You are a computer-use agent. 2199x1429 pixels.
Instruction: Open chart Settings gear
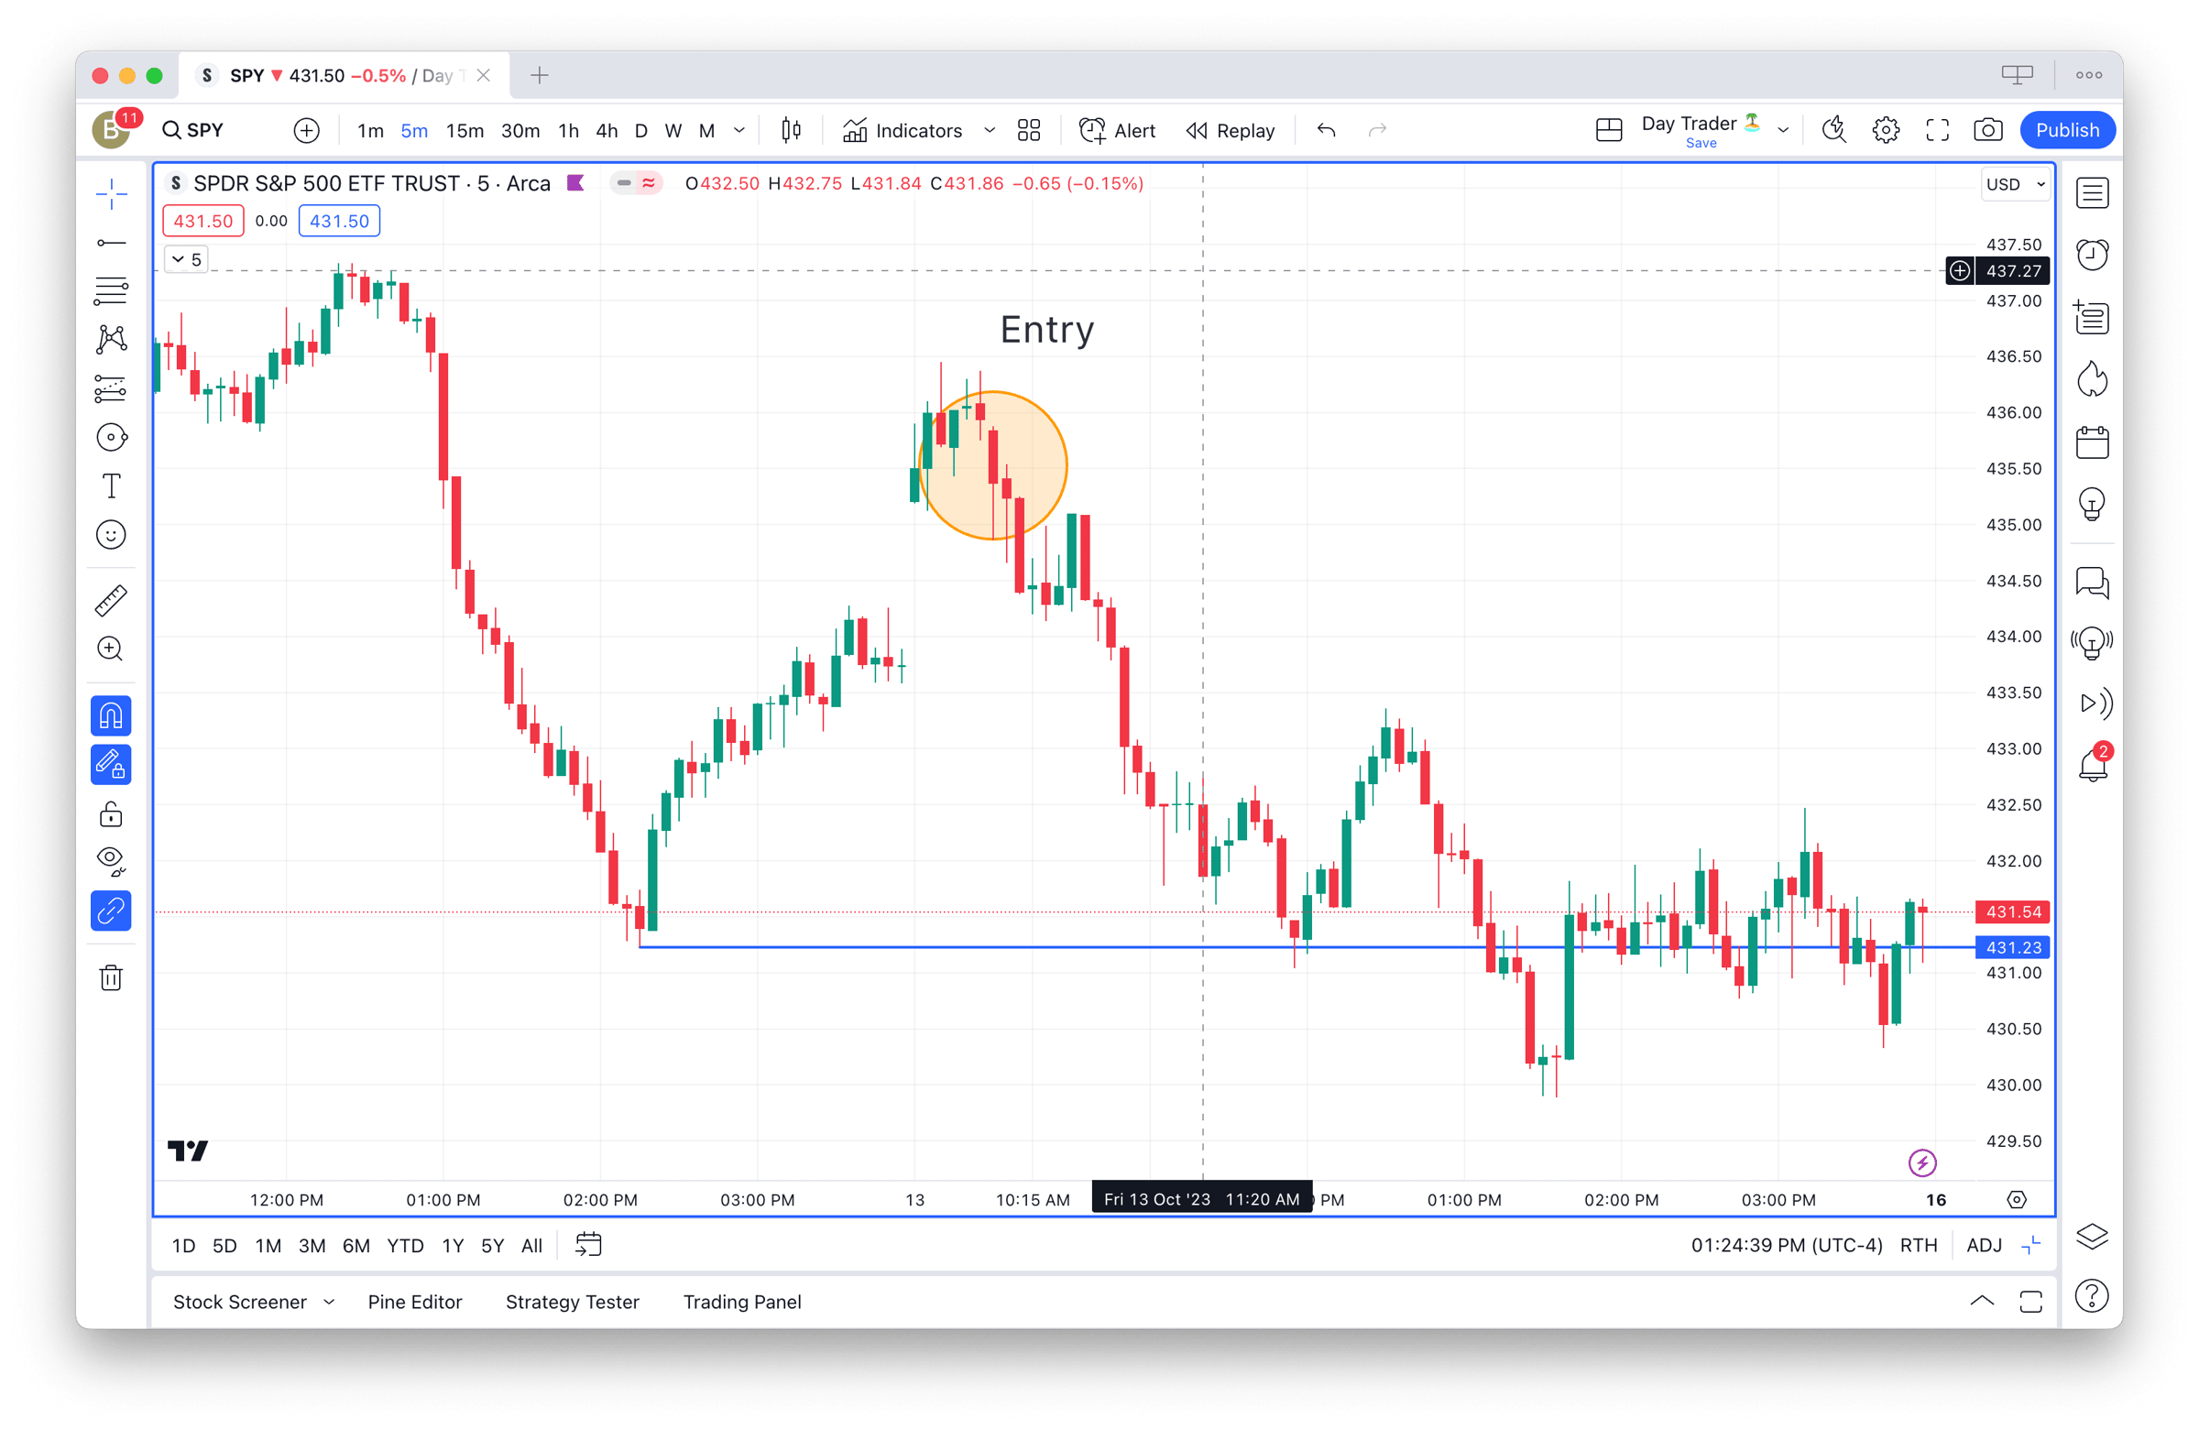point(1886,130)
